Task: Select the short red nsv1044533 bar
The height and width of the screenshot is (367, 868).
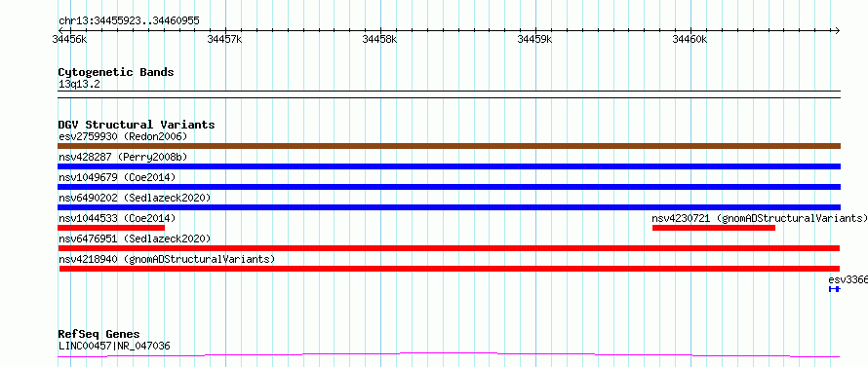Action: (111, 228)
